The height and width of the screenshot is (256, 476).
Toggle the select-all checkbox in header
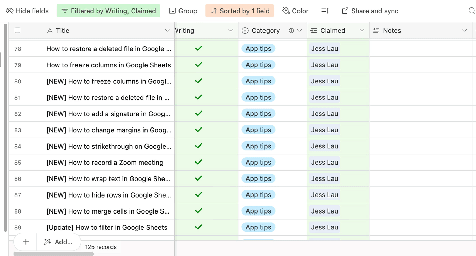pos(18,31)
